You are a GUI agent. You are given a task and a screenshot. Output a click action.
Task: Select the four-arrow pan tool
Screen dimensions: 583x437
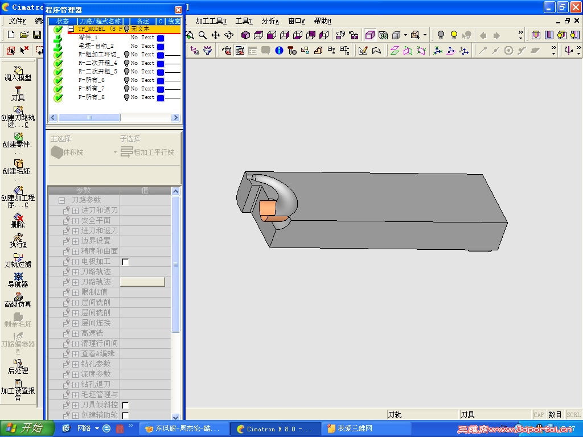point(215,35)
